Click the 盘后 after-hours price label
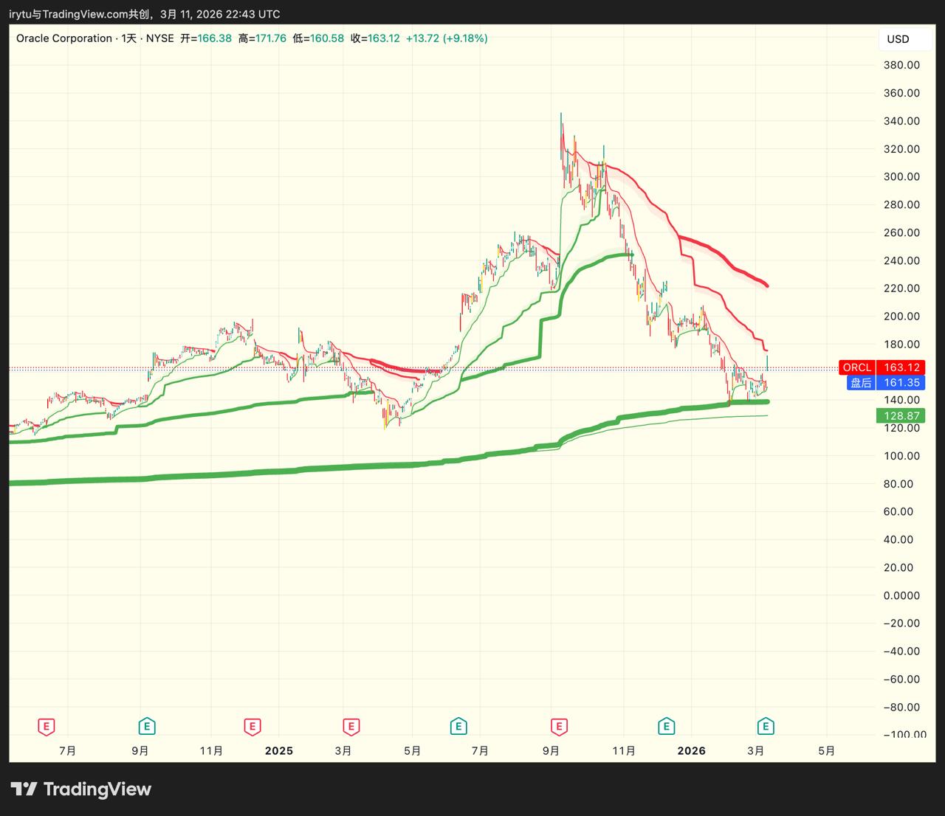The image size is (945, 816). [x=861, y=382]
